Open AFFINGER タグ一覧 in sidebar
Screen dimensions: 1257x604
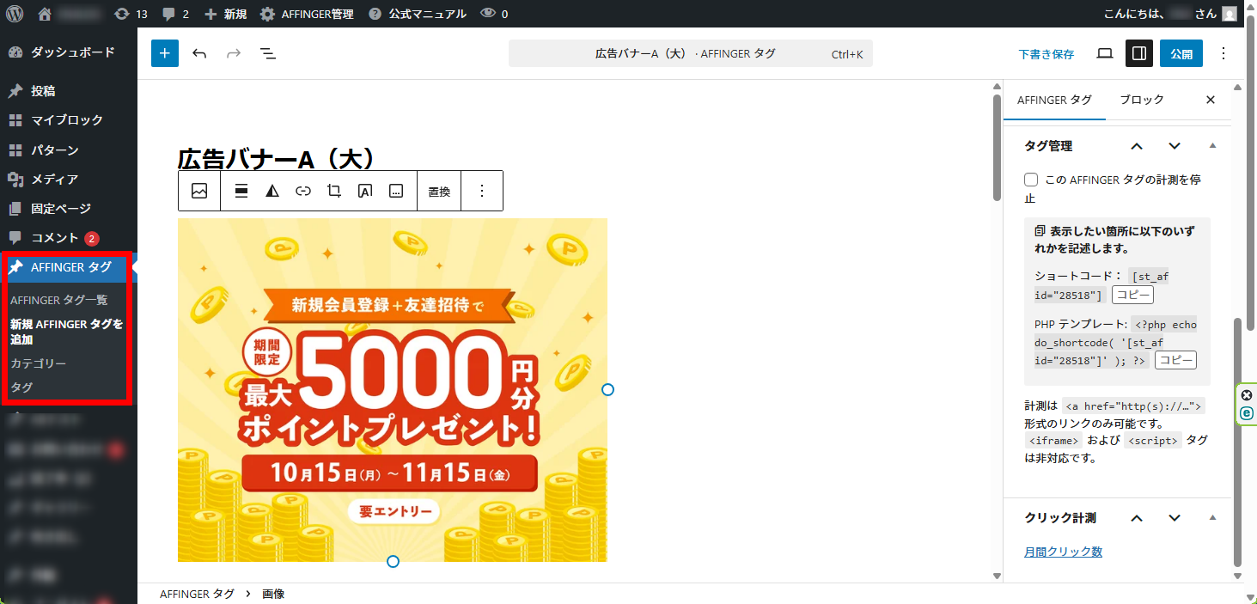click(x=59, y=300)
